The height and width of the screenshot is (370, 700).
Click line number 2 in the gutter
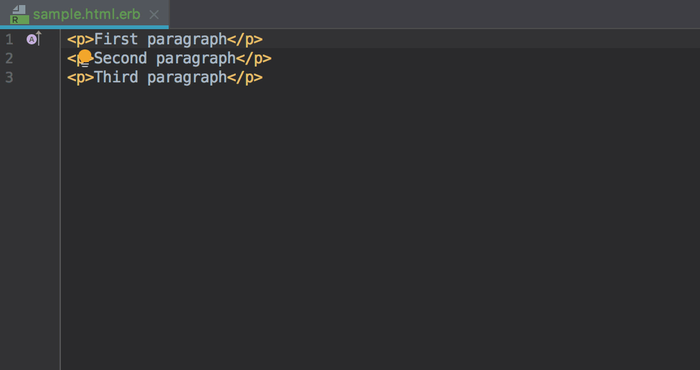coord(10,58)
